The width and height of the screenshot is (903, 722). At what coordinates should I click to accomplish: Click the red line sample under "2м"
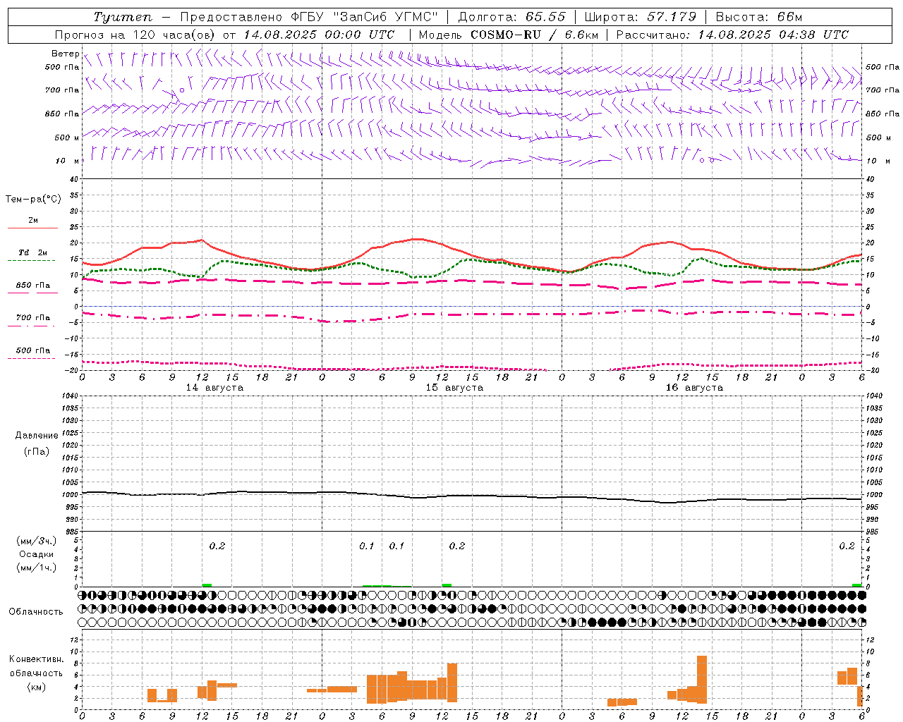click(32, 228)
